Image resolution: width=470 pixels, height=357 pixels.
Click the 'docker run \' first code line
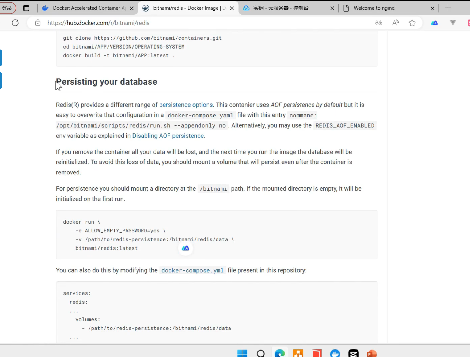coord(82,222)
